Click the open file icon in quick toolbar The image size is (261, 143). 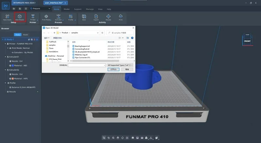point(14,9)
